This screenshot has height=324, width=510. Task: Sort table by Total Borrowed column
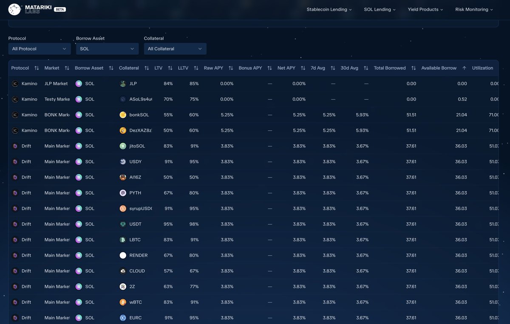(x=414, y=68)
